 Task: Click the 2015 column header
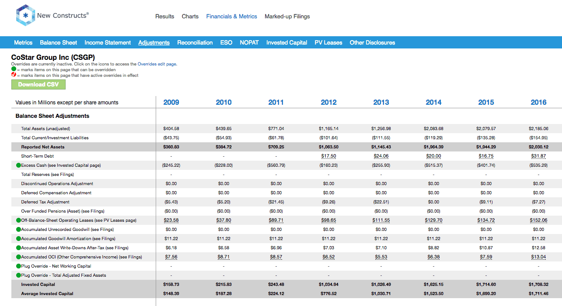click(486, 103)
